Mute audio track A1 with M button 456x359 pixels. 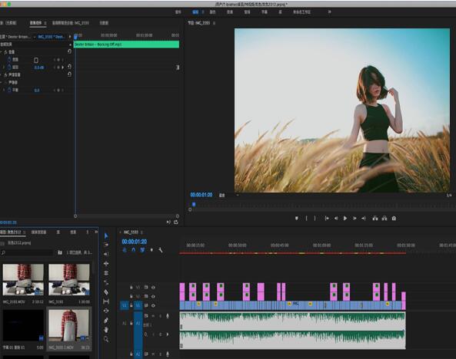point(153,316)
